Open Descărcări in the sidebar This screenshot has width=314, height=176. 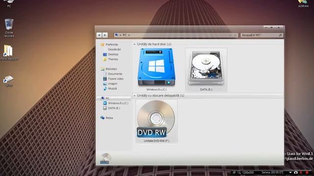114,49
